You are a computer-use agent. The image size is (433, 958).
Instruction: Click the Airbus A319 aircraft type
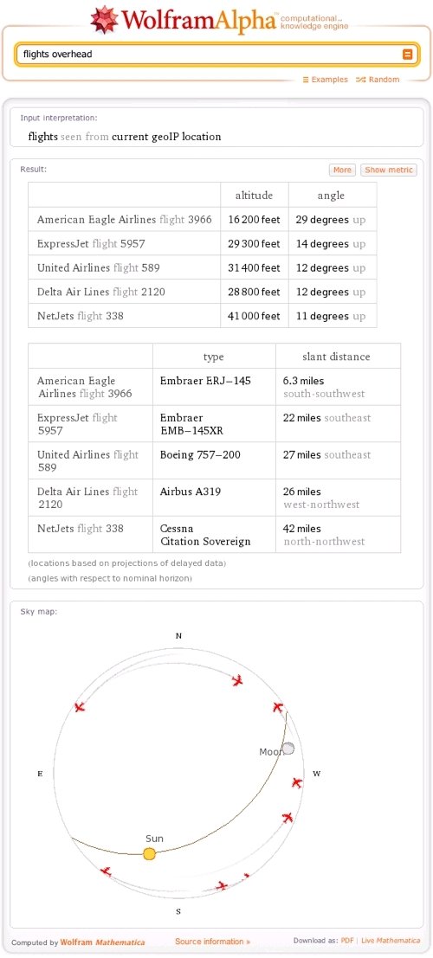pyautogui.click(x=191, y=492)
